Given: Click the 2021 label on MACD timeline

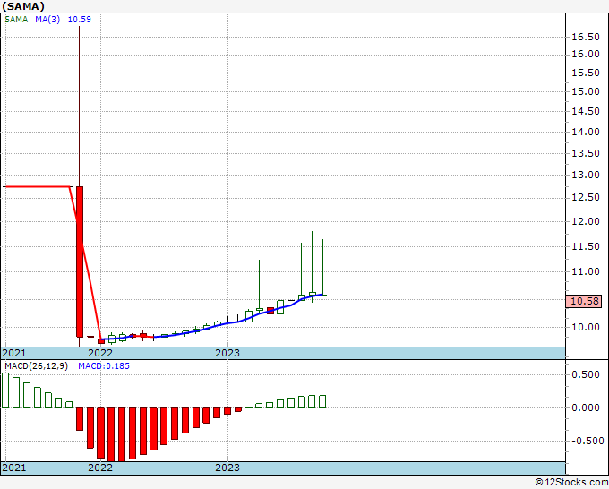Looking at the screenshot, I should coord(14,468).
